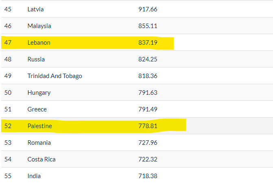Select the Malaysia row label
The width and height of the screenshot is (273, 183).
pyautogui.click(x=39, y=26)
